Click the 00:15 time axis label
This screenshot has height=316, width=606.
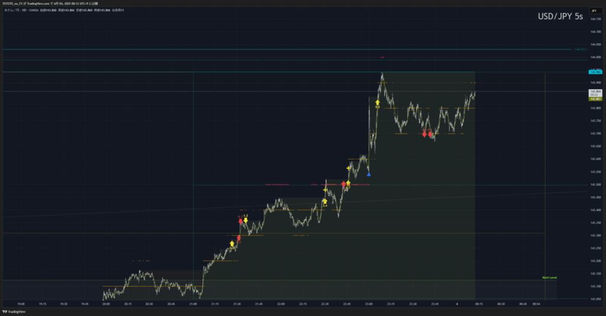point(479,304)
